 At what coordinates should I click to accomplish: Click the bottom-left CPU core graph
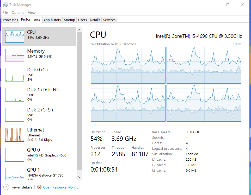tap(128, 103)
